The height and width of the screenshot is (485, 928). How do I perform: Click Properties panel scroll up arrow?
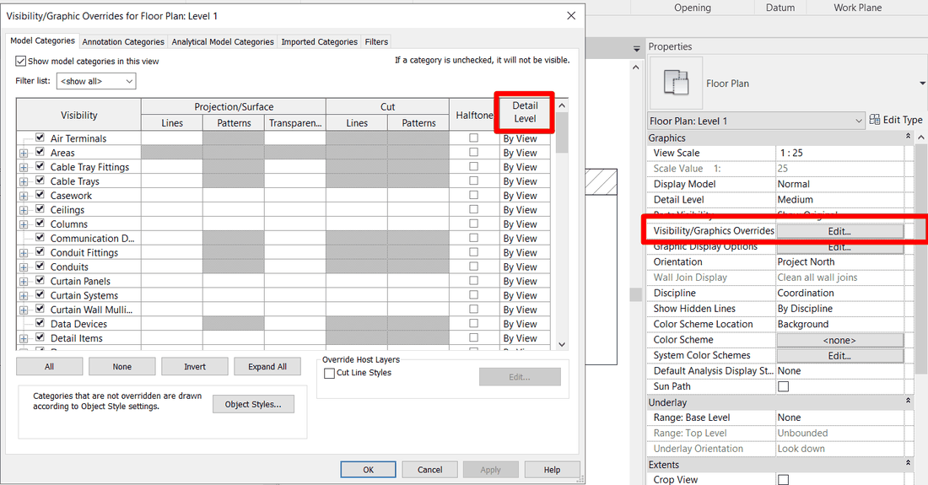tap(921, 137)
